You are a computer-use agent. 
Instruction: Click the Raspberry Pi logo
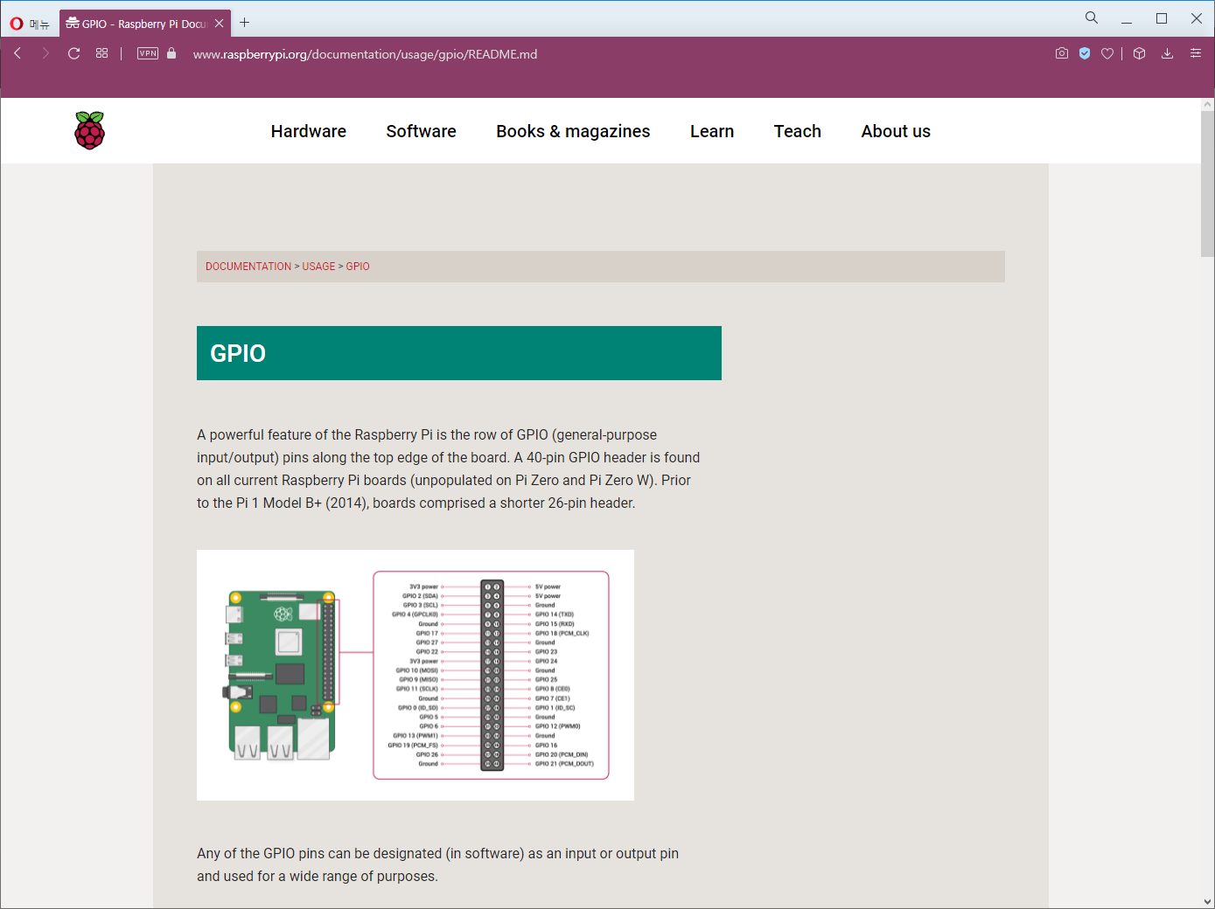[90, 130]
